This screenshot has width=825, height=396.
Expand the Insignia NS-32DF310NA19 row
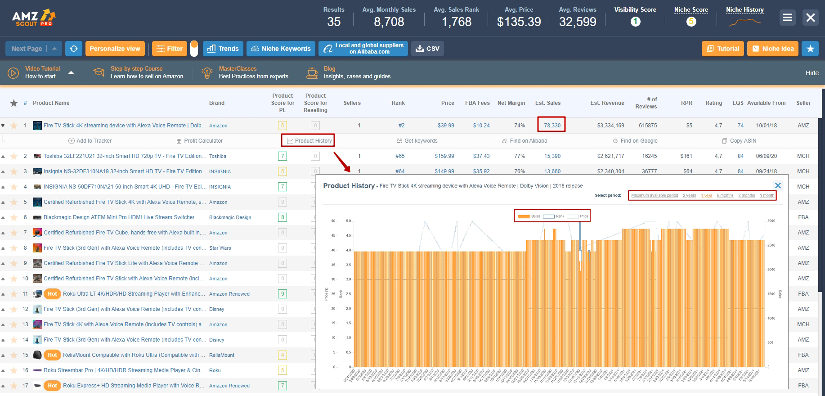pyautogui.click(x=3, y=171)
